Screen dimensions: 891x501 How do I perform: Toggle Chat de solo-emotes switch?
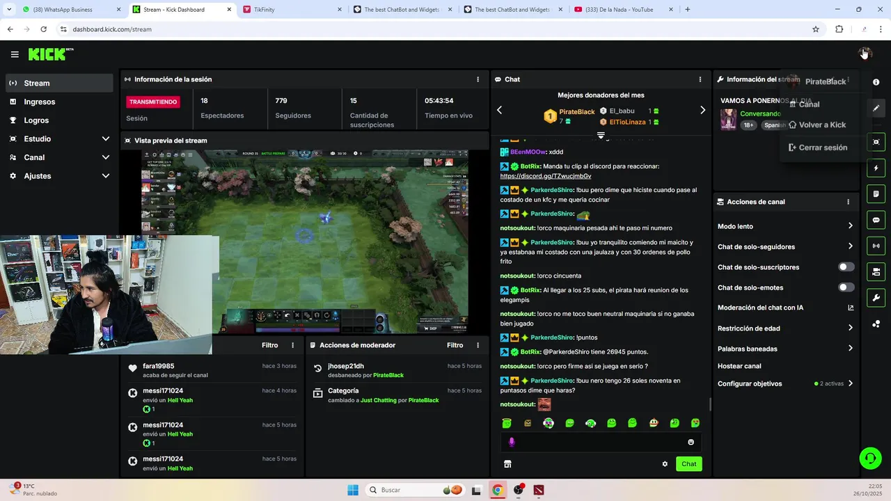point(846,287)
